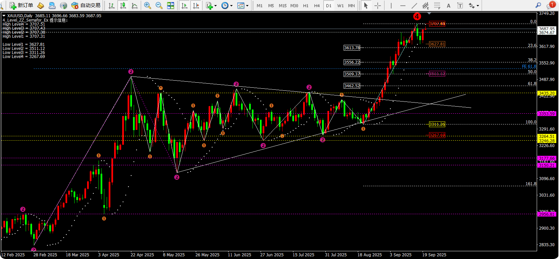Select the Crosshair tool
This screenshot has width=559, height=259.
(x=378, y=5)
